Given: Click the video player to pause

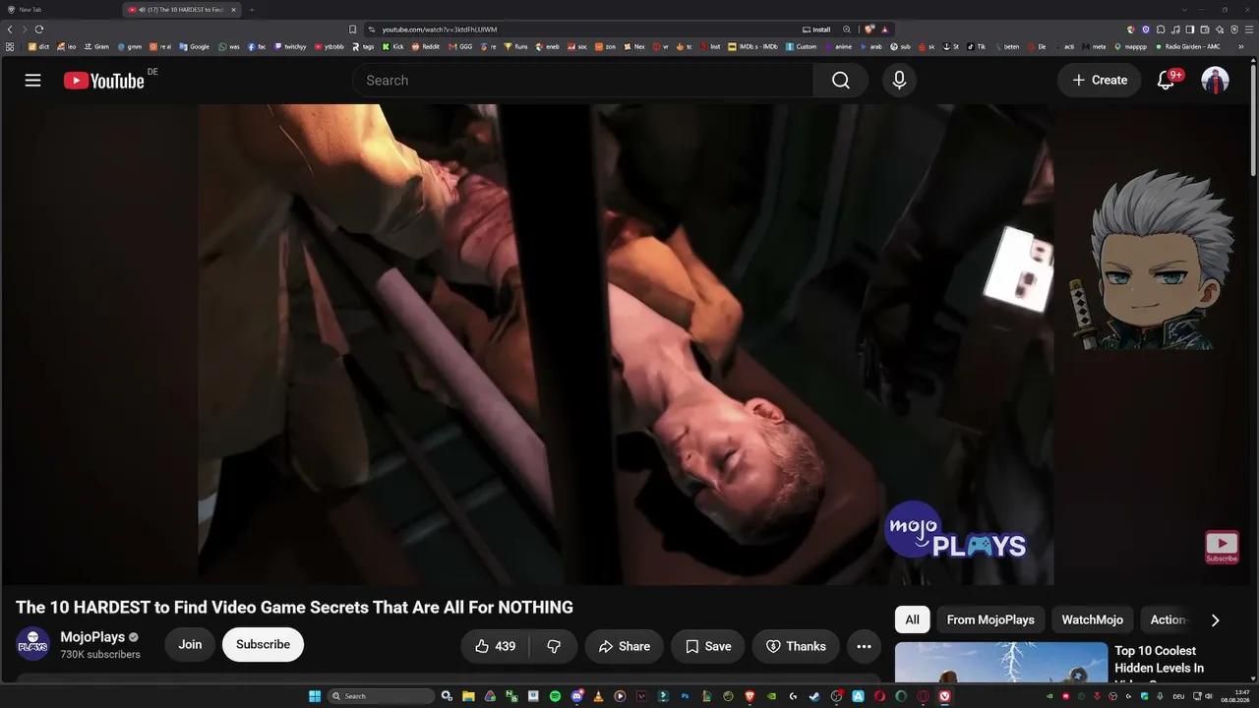Looking at the screenshot, I should click(626, 345).
